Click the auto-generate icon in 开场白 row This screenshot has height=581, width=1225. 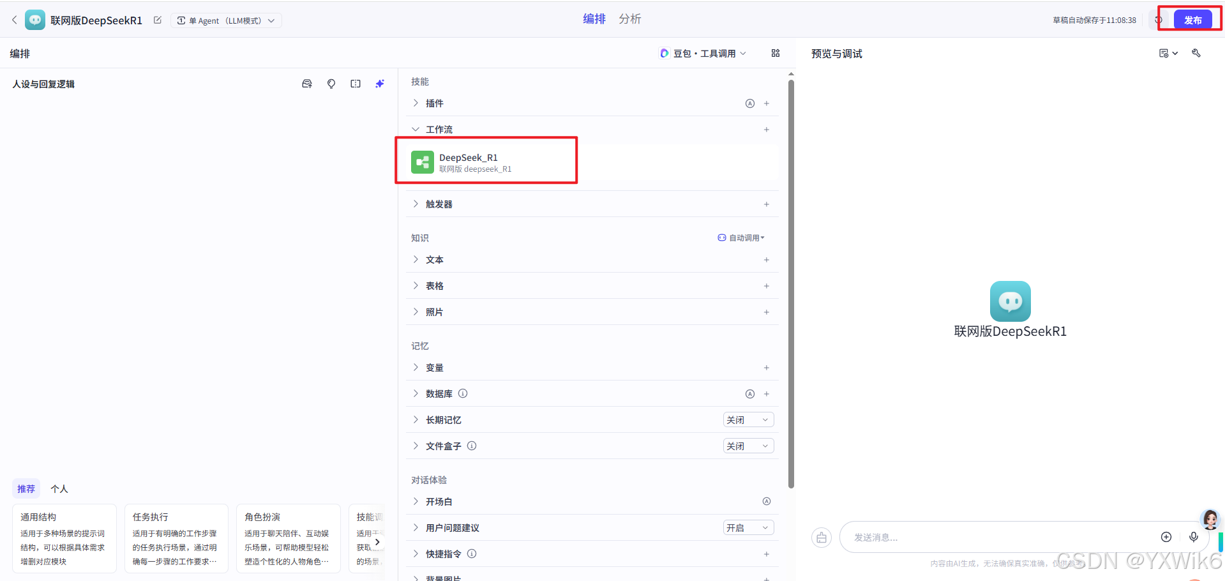767,502
